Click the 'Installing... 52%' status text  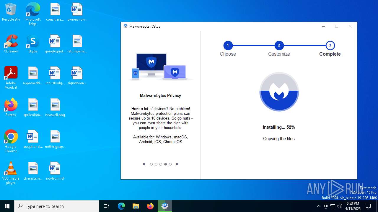click(x=279, y=127)
